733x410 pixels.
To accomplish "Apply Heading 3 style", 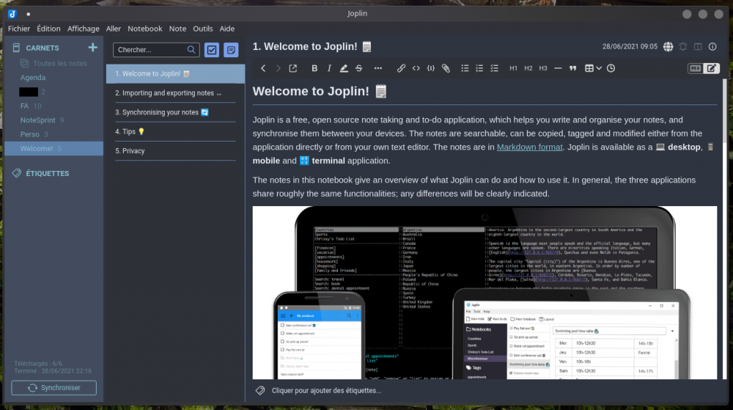I will tap(543, 68).
